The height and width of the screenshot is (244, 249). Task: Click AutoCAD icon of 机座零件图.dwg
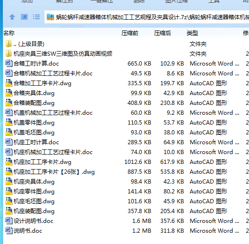[9, 192]
